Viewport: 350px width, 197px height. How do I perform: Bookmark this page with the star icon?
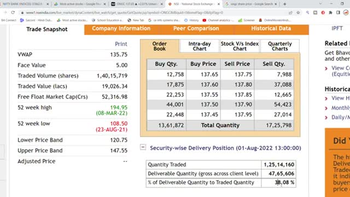(298, 13)
